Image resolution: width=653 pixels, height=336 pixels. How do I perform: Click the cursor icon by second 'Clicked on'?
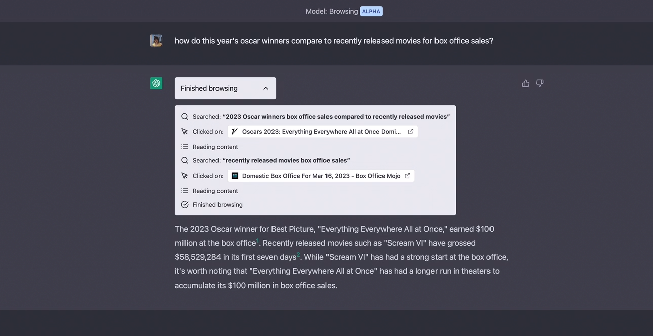coord(185,176)
